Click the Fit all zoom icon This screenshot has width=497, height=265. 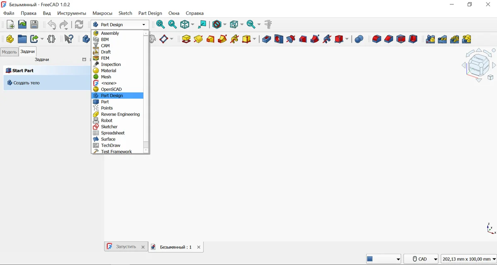[x=160, y=24]
